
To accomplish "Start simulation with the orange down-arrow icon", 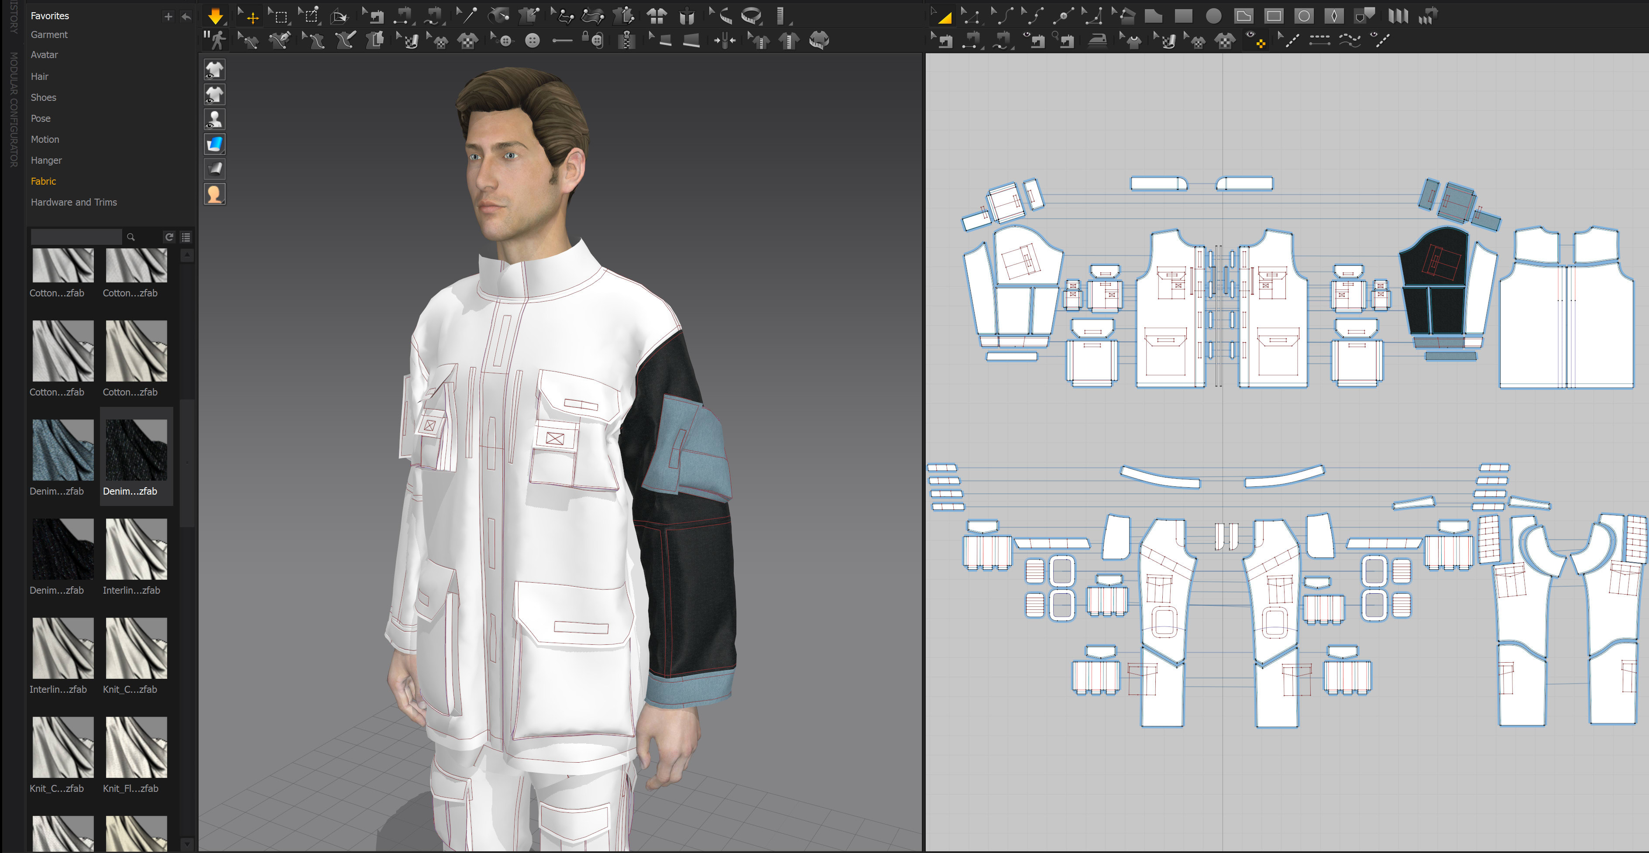I will click(215, 16).
